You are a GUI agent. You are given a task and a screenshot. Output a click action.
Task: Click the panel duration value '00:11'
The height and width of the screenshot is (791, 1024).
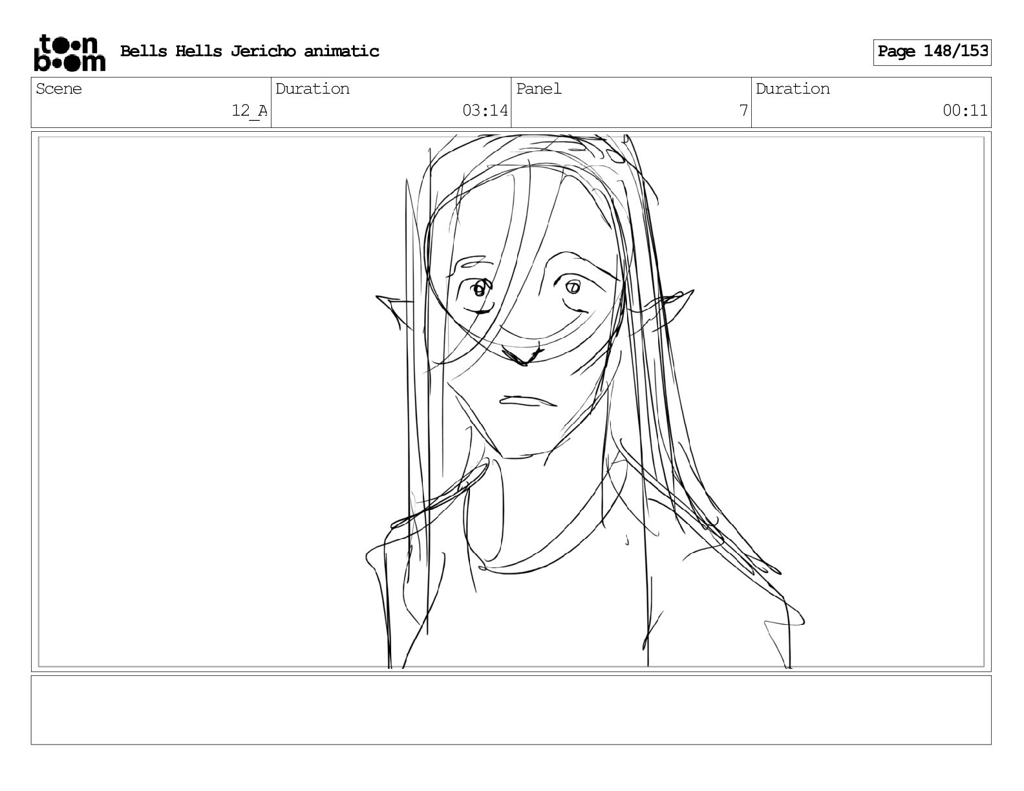(965, 111)
